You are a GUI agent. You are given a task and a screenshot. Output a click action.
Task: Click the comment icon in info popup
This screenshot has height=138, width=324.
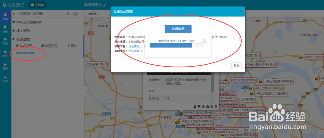[x=199, y=106]
